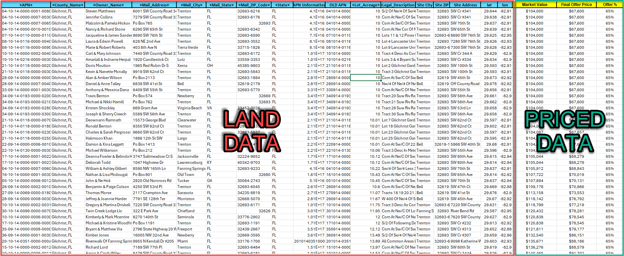Screen dimensions: 624x256
Task: Click owner cell Kristen Shockley
Action: point(108,108)
